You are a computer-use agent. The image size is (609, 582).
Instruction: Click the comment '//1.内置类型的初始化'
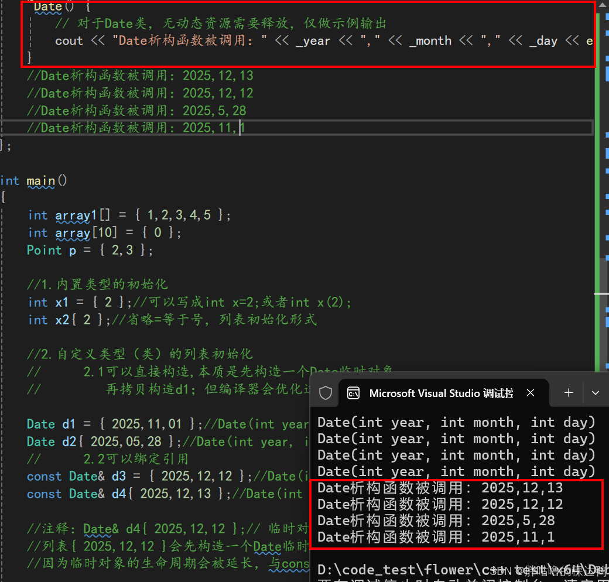(x=97, y=285)
